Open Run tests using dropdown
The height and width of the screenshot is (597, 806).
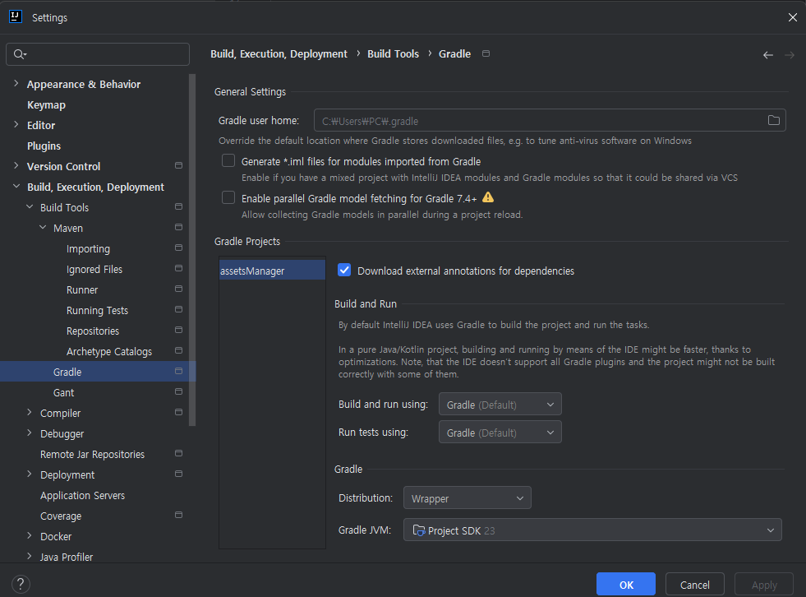point(500,433)
